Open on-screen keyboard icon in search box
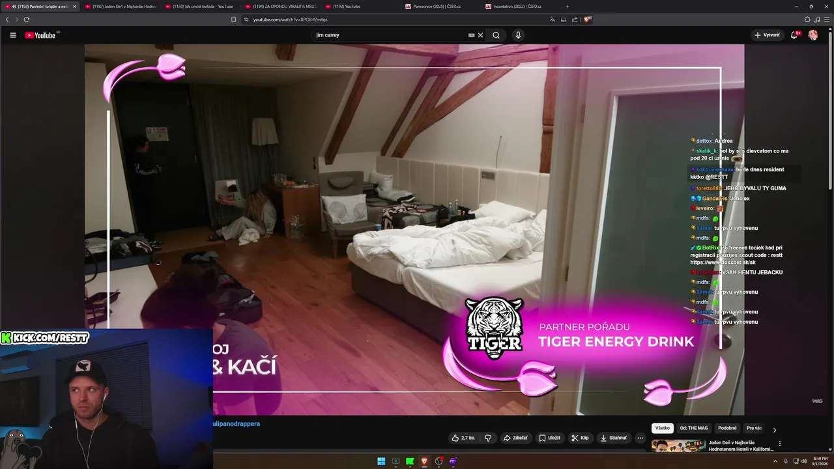Screen dimensions: 834x469 click(471, 35)
